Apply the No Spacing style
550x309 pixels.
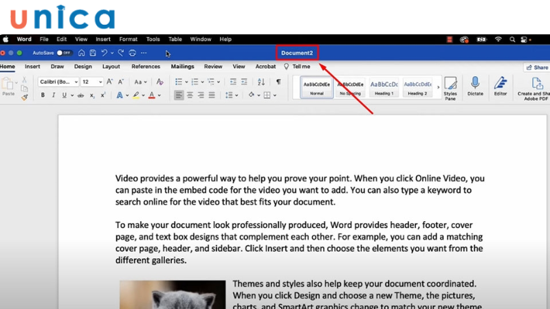(350, 88)
